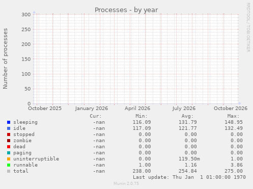
Task: Click idle avg value 121.77
Action: pyautogui.click(x=188, y=128)
